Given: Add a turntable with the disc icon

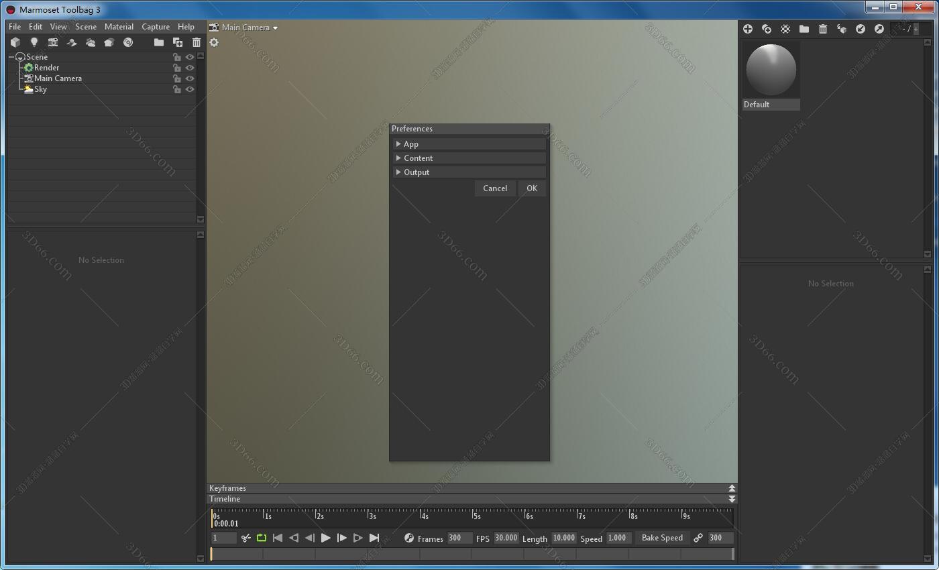Looking at the screenshot, I should point(128,42).
